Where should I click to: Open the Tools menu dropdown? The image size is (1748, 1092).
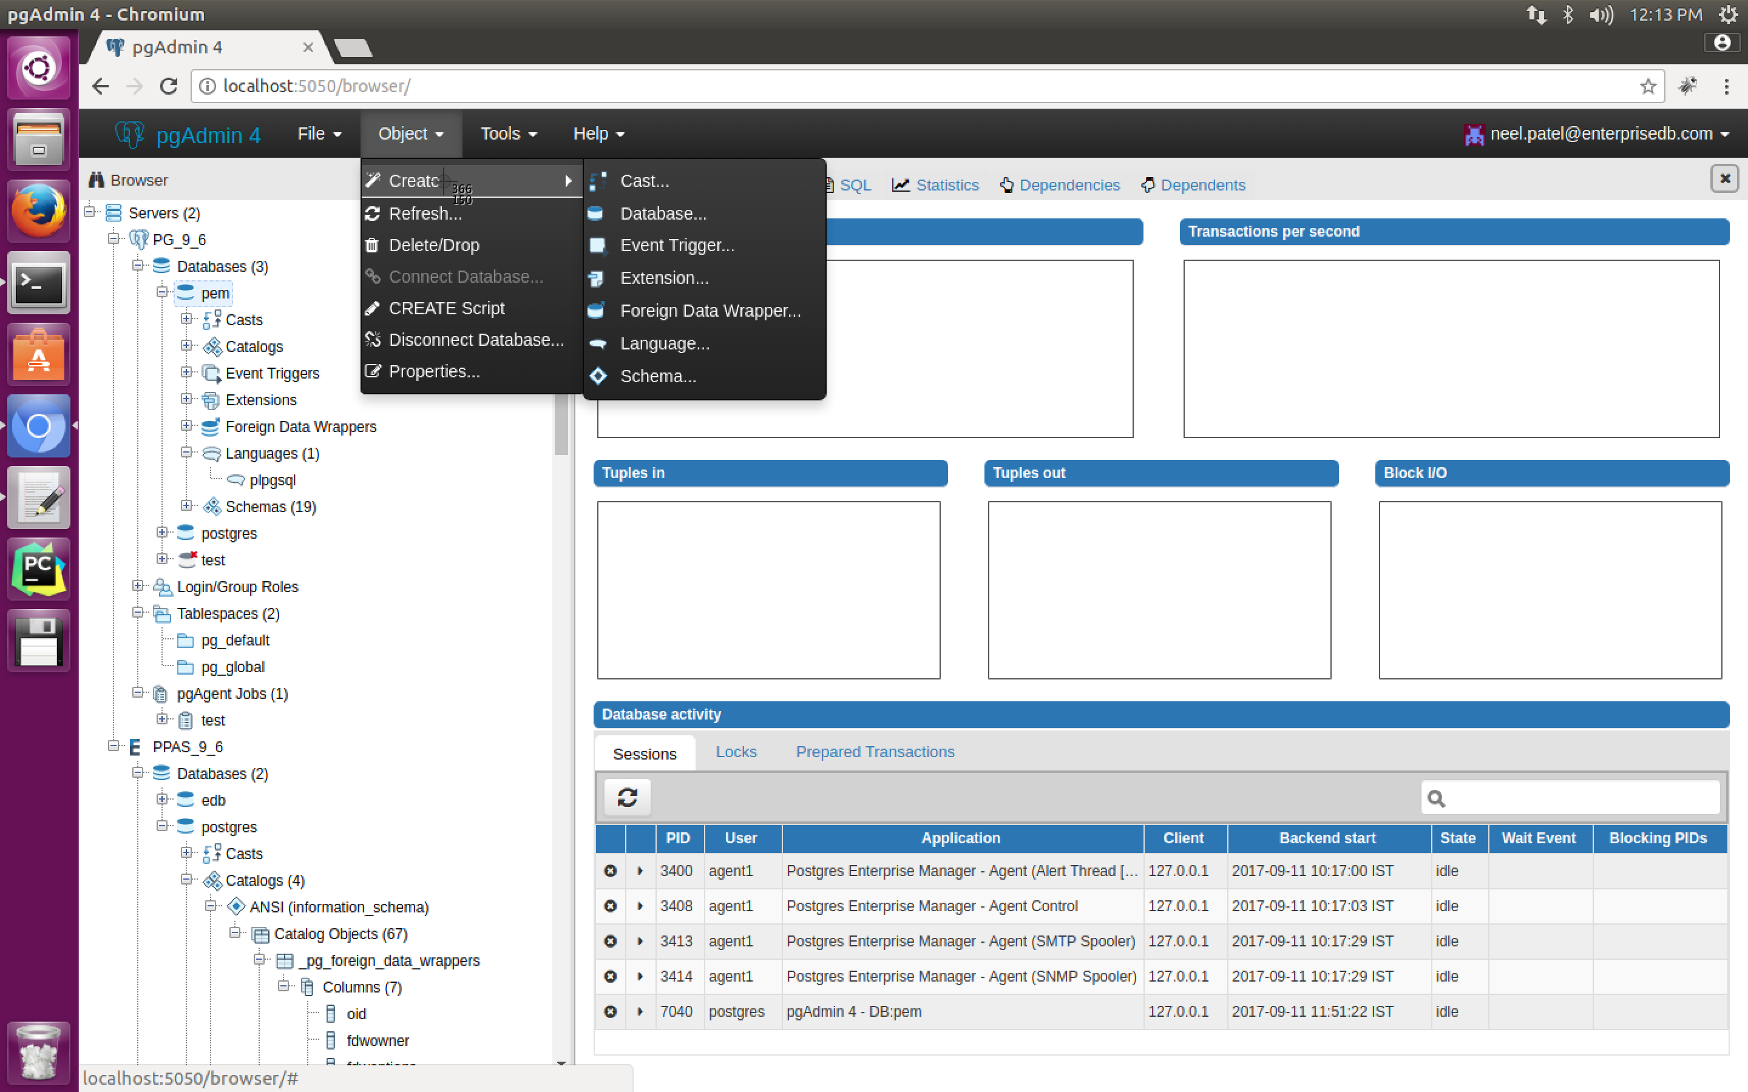(509, 133)
